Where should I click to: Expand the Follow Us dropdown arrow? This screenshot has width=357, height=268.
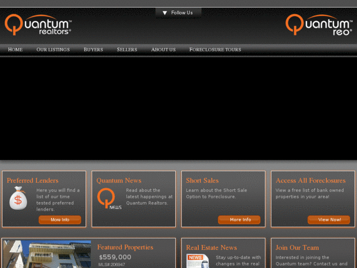point(165,13)
